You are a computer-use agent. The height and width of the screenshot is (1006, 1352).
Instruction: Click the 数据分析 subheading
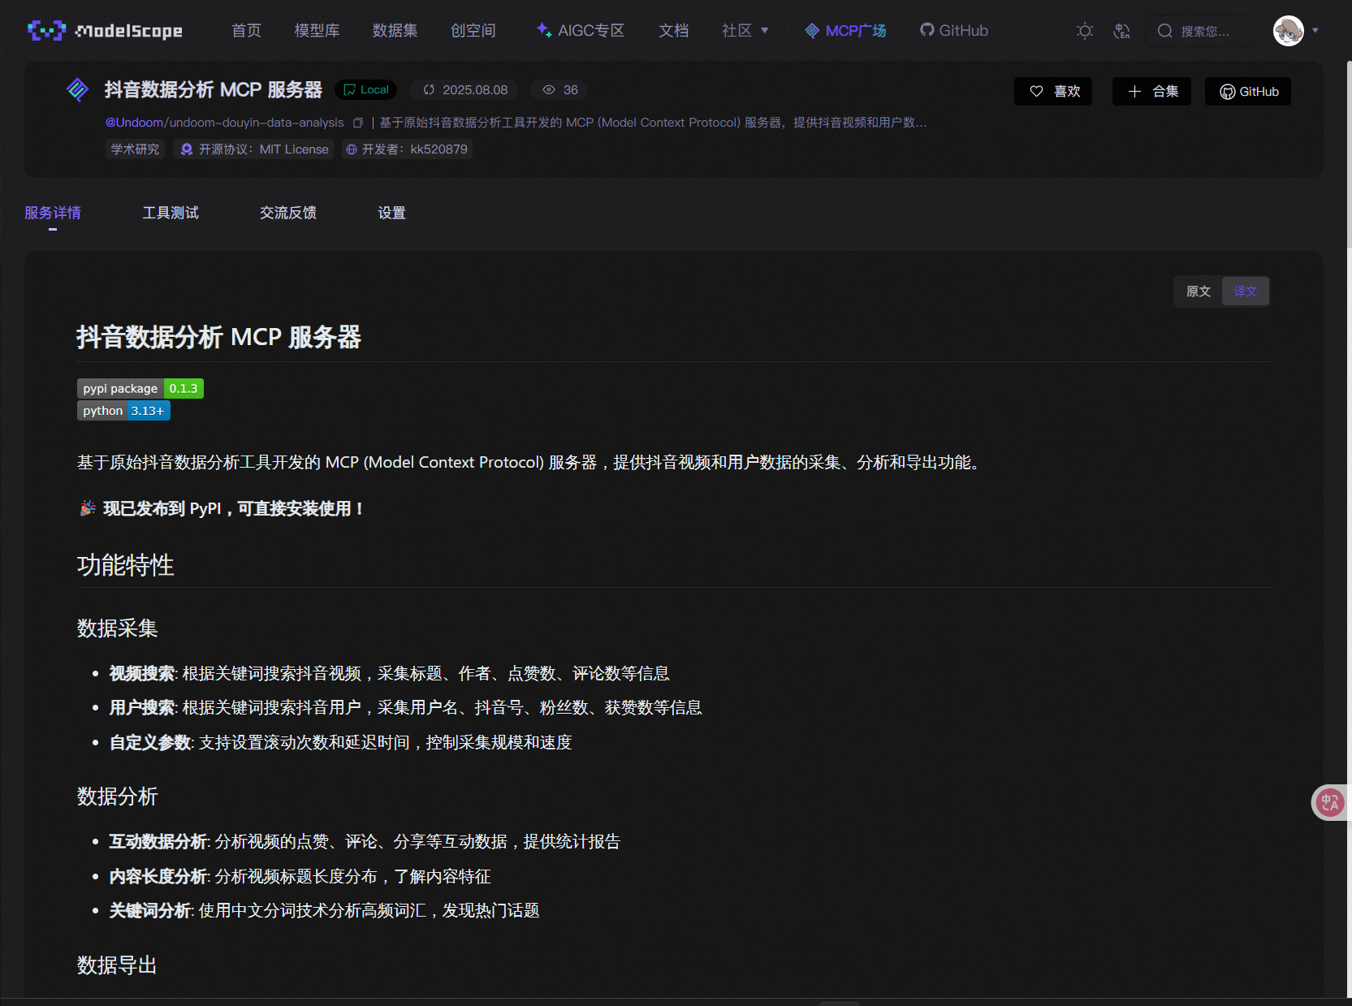[118, 797]
